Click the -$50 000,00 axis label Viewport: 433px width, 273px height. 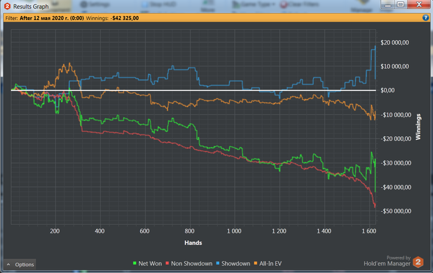tap(396, 211)
